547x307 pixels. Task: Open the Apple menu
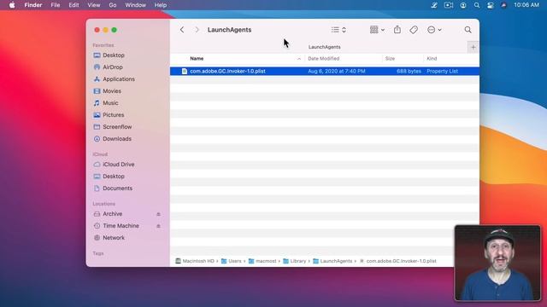click(12, 5)
